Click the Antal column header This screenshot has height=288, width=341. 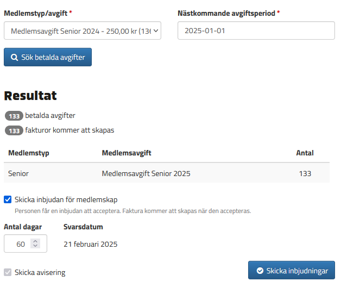tap(305, 153)
